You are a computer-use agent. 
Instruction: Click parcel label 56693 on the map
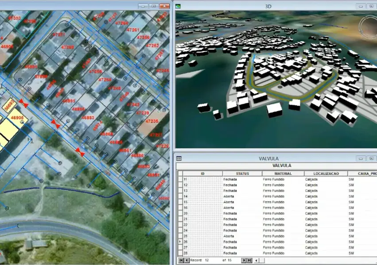(10, 106)
